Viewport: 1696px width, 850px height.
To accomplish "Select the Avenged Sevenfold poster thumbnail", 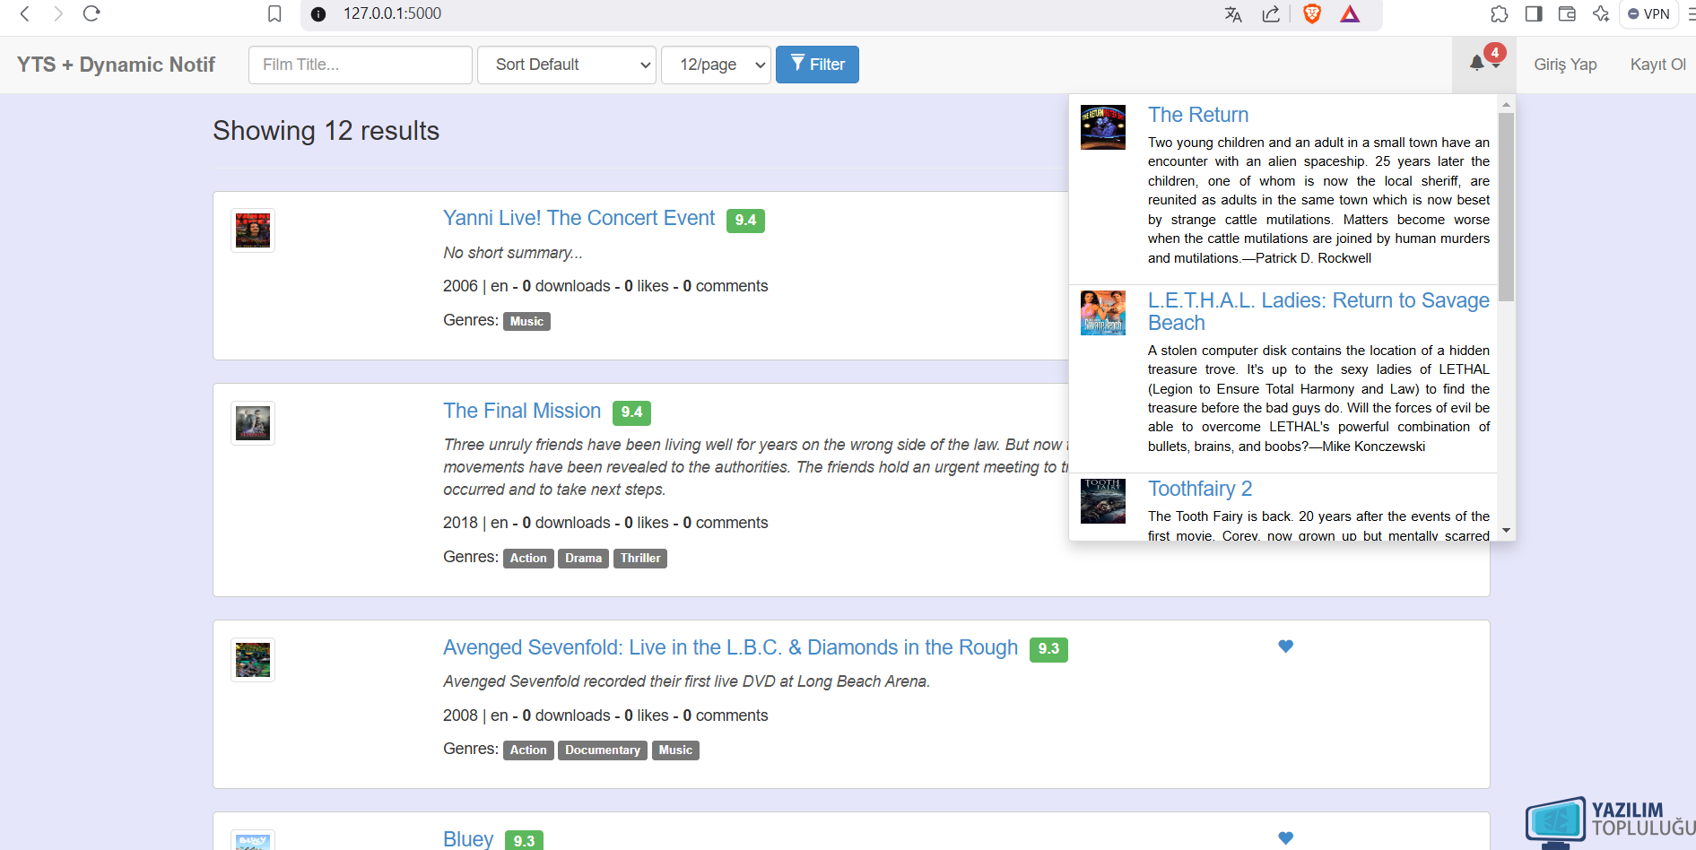I will coord(253,660).
